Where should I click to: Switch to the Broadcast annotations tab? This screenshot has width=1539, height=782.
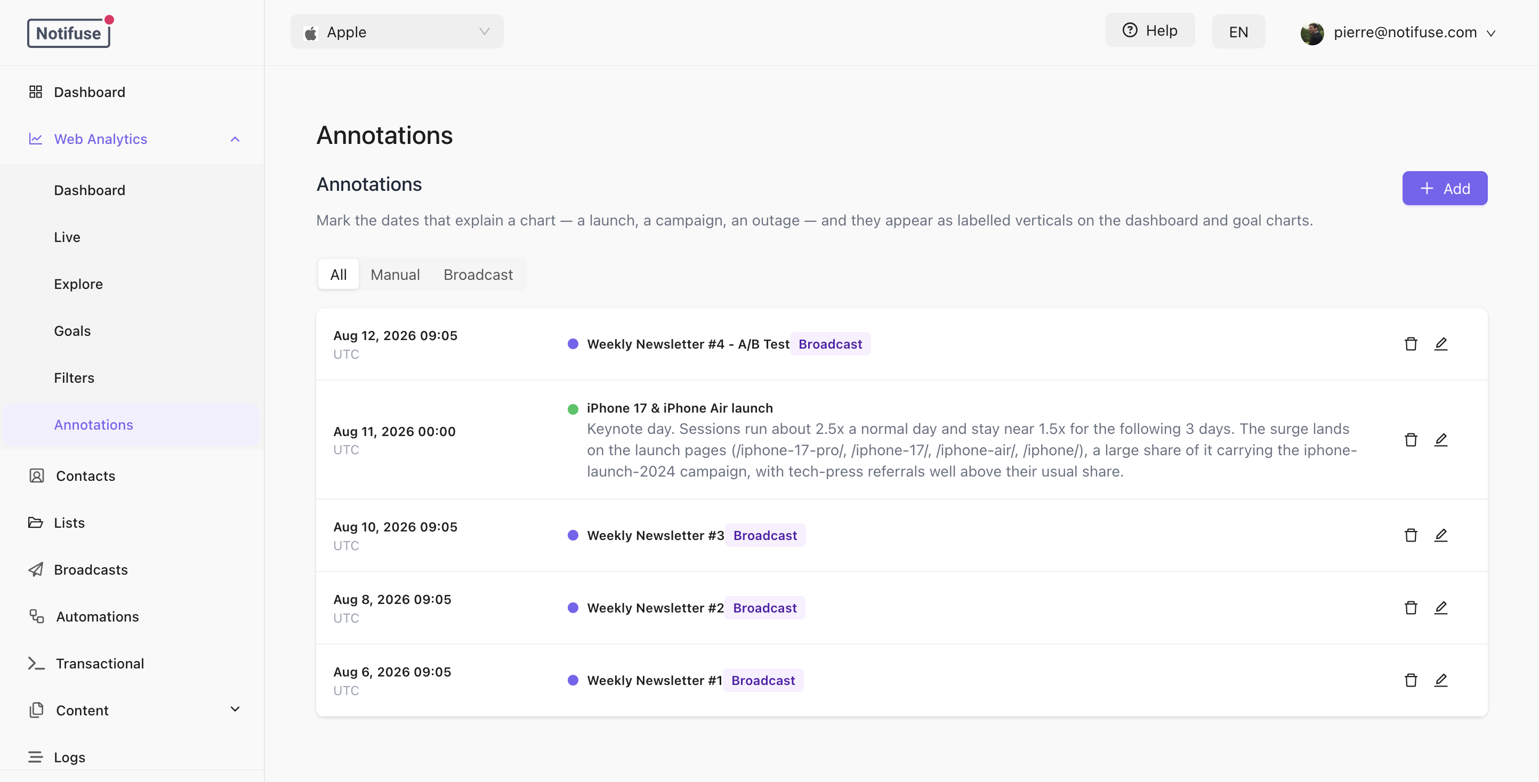pyautogui.click(x=478, y=274)
